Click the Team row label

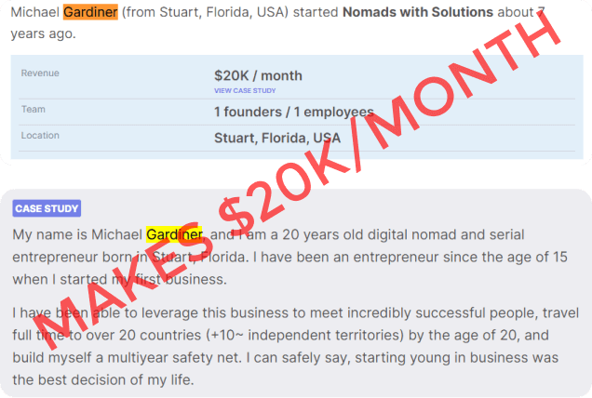(x=33, y=110)
